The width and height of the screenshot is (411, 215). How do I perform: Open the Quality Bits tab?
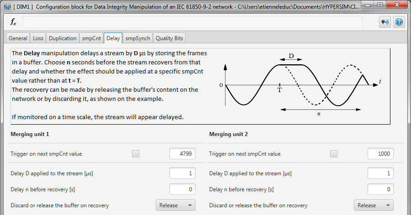tap(169, 38)
